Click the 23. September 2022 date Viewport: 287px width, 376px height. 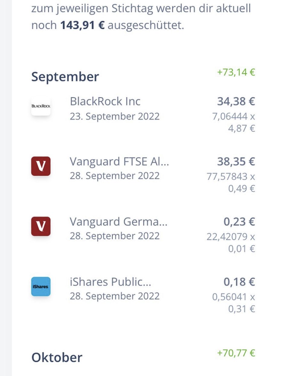(115, 116)
